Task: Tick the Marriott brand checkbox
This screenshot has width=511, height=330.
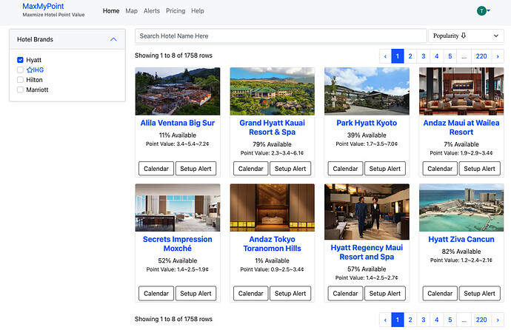Action: (20, 90)
